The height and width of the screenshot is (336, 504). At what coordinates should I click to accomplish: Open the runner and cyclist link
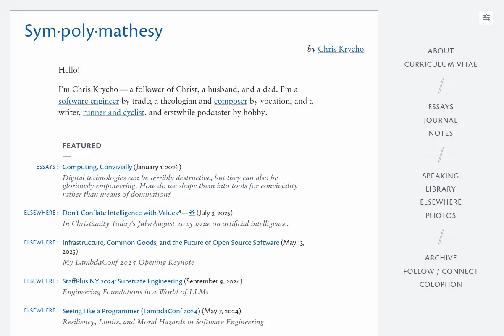[113, 112]
